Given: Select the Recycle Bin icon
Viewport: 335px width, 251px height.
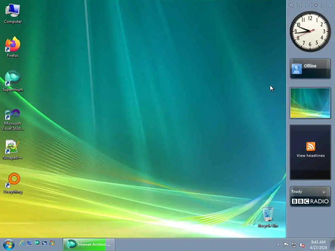Looking at the screenshot, I should [268, 217].
